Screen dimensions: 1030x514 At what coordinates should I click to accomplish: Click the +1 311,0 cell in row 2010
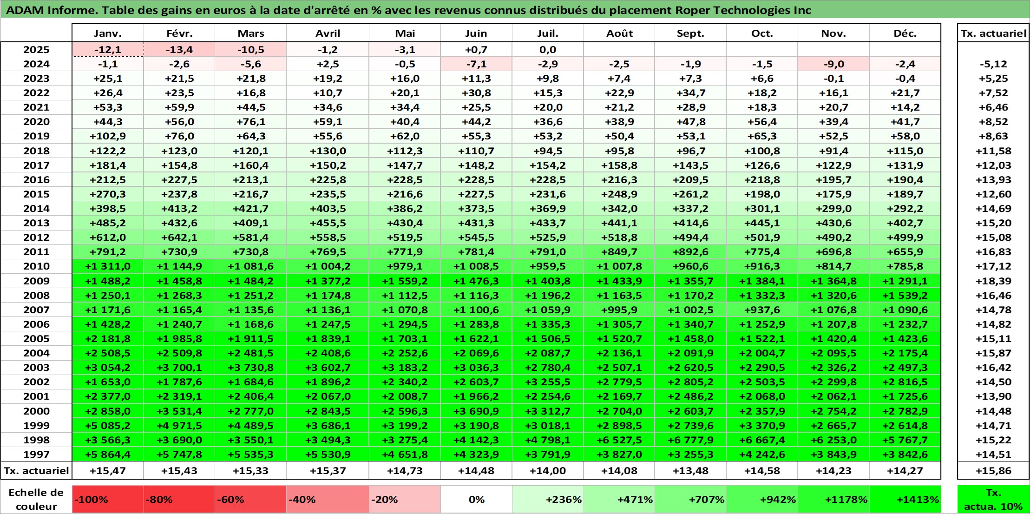[x=108, y=266]
